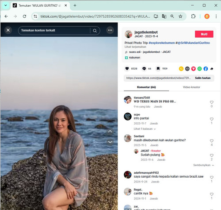Reply to tiaraara7568 with Jawab
221x210 pixels.
point(158,107)
